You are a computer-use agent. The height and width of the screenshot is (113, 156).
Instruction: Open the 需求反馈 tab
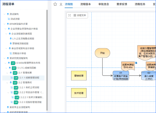click(x=122, y=4)
